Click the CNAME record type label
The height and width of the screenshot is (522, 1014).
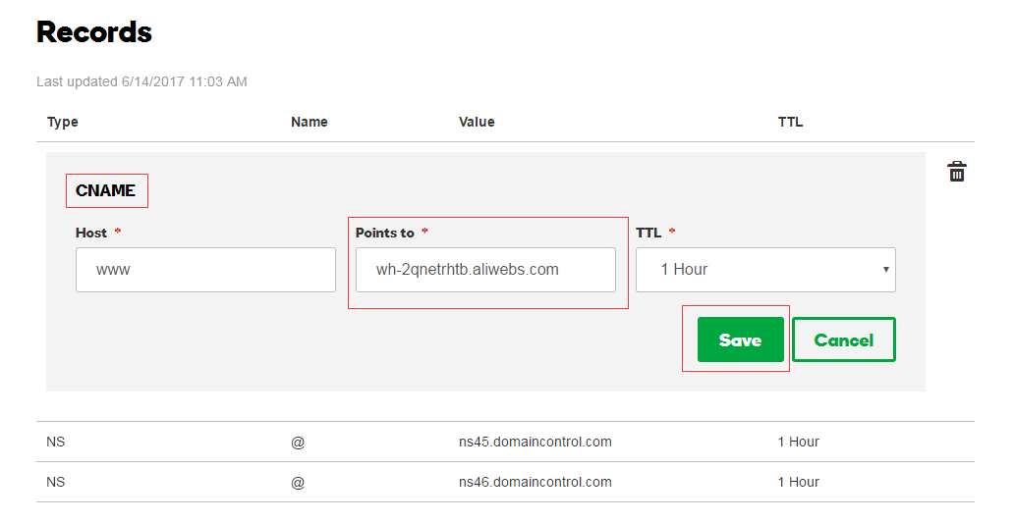pyautogui.click(x=105, y=190)
